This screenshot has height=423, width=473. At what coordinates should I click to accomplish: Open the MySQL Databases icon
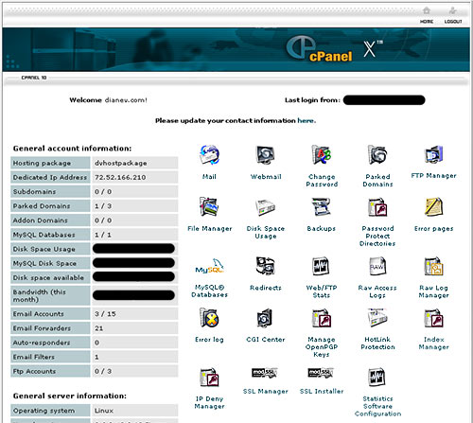[209, 266]
